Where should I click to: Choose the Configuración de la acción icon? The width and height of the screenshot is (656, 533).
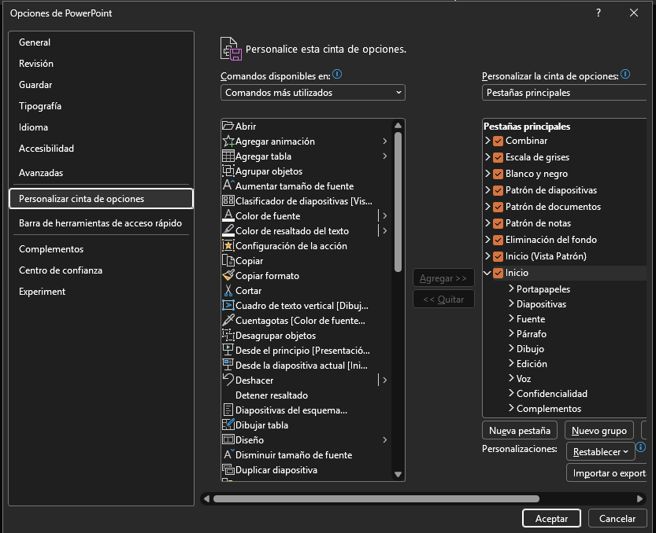coord(228,245)
